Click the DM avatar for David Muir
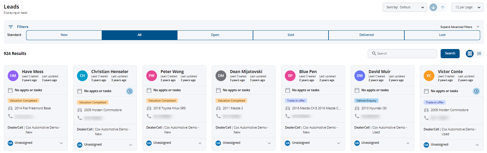487x153 pixels. (x=360, y=76)
